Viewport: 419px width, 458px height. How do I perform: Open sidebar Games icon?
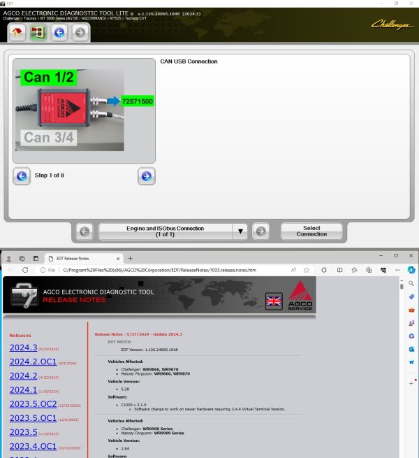click(411, 323)
